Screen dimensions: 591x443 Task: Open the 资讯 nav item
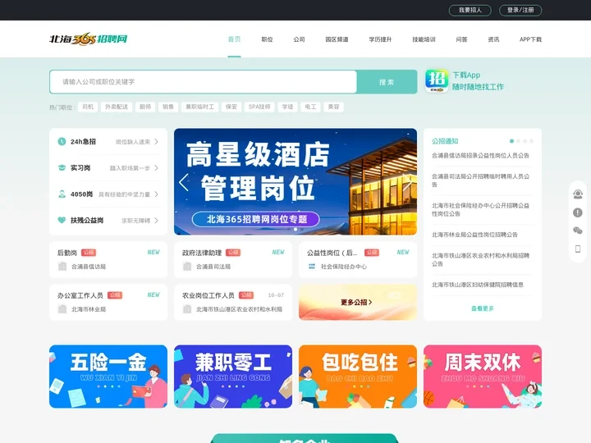click(x=493, y=39)
